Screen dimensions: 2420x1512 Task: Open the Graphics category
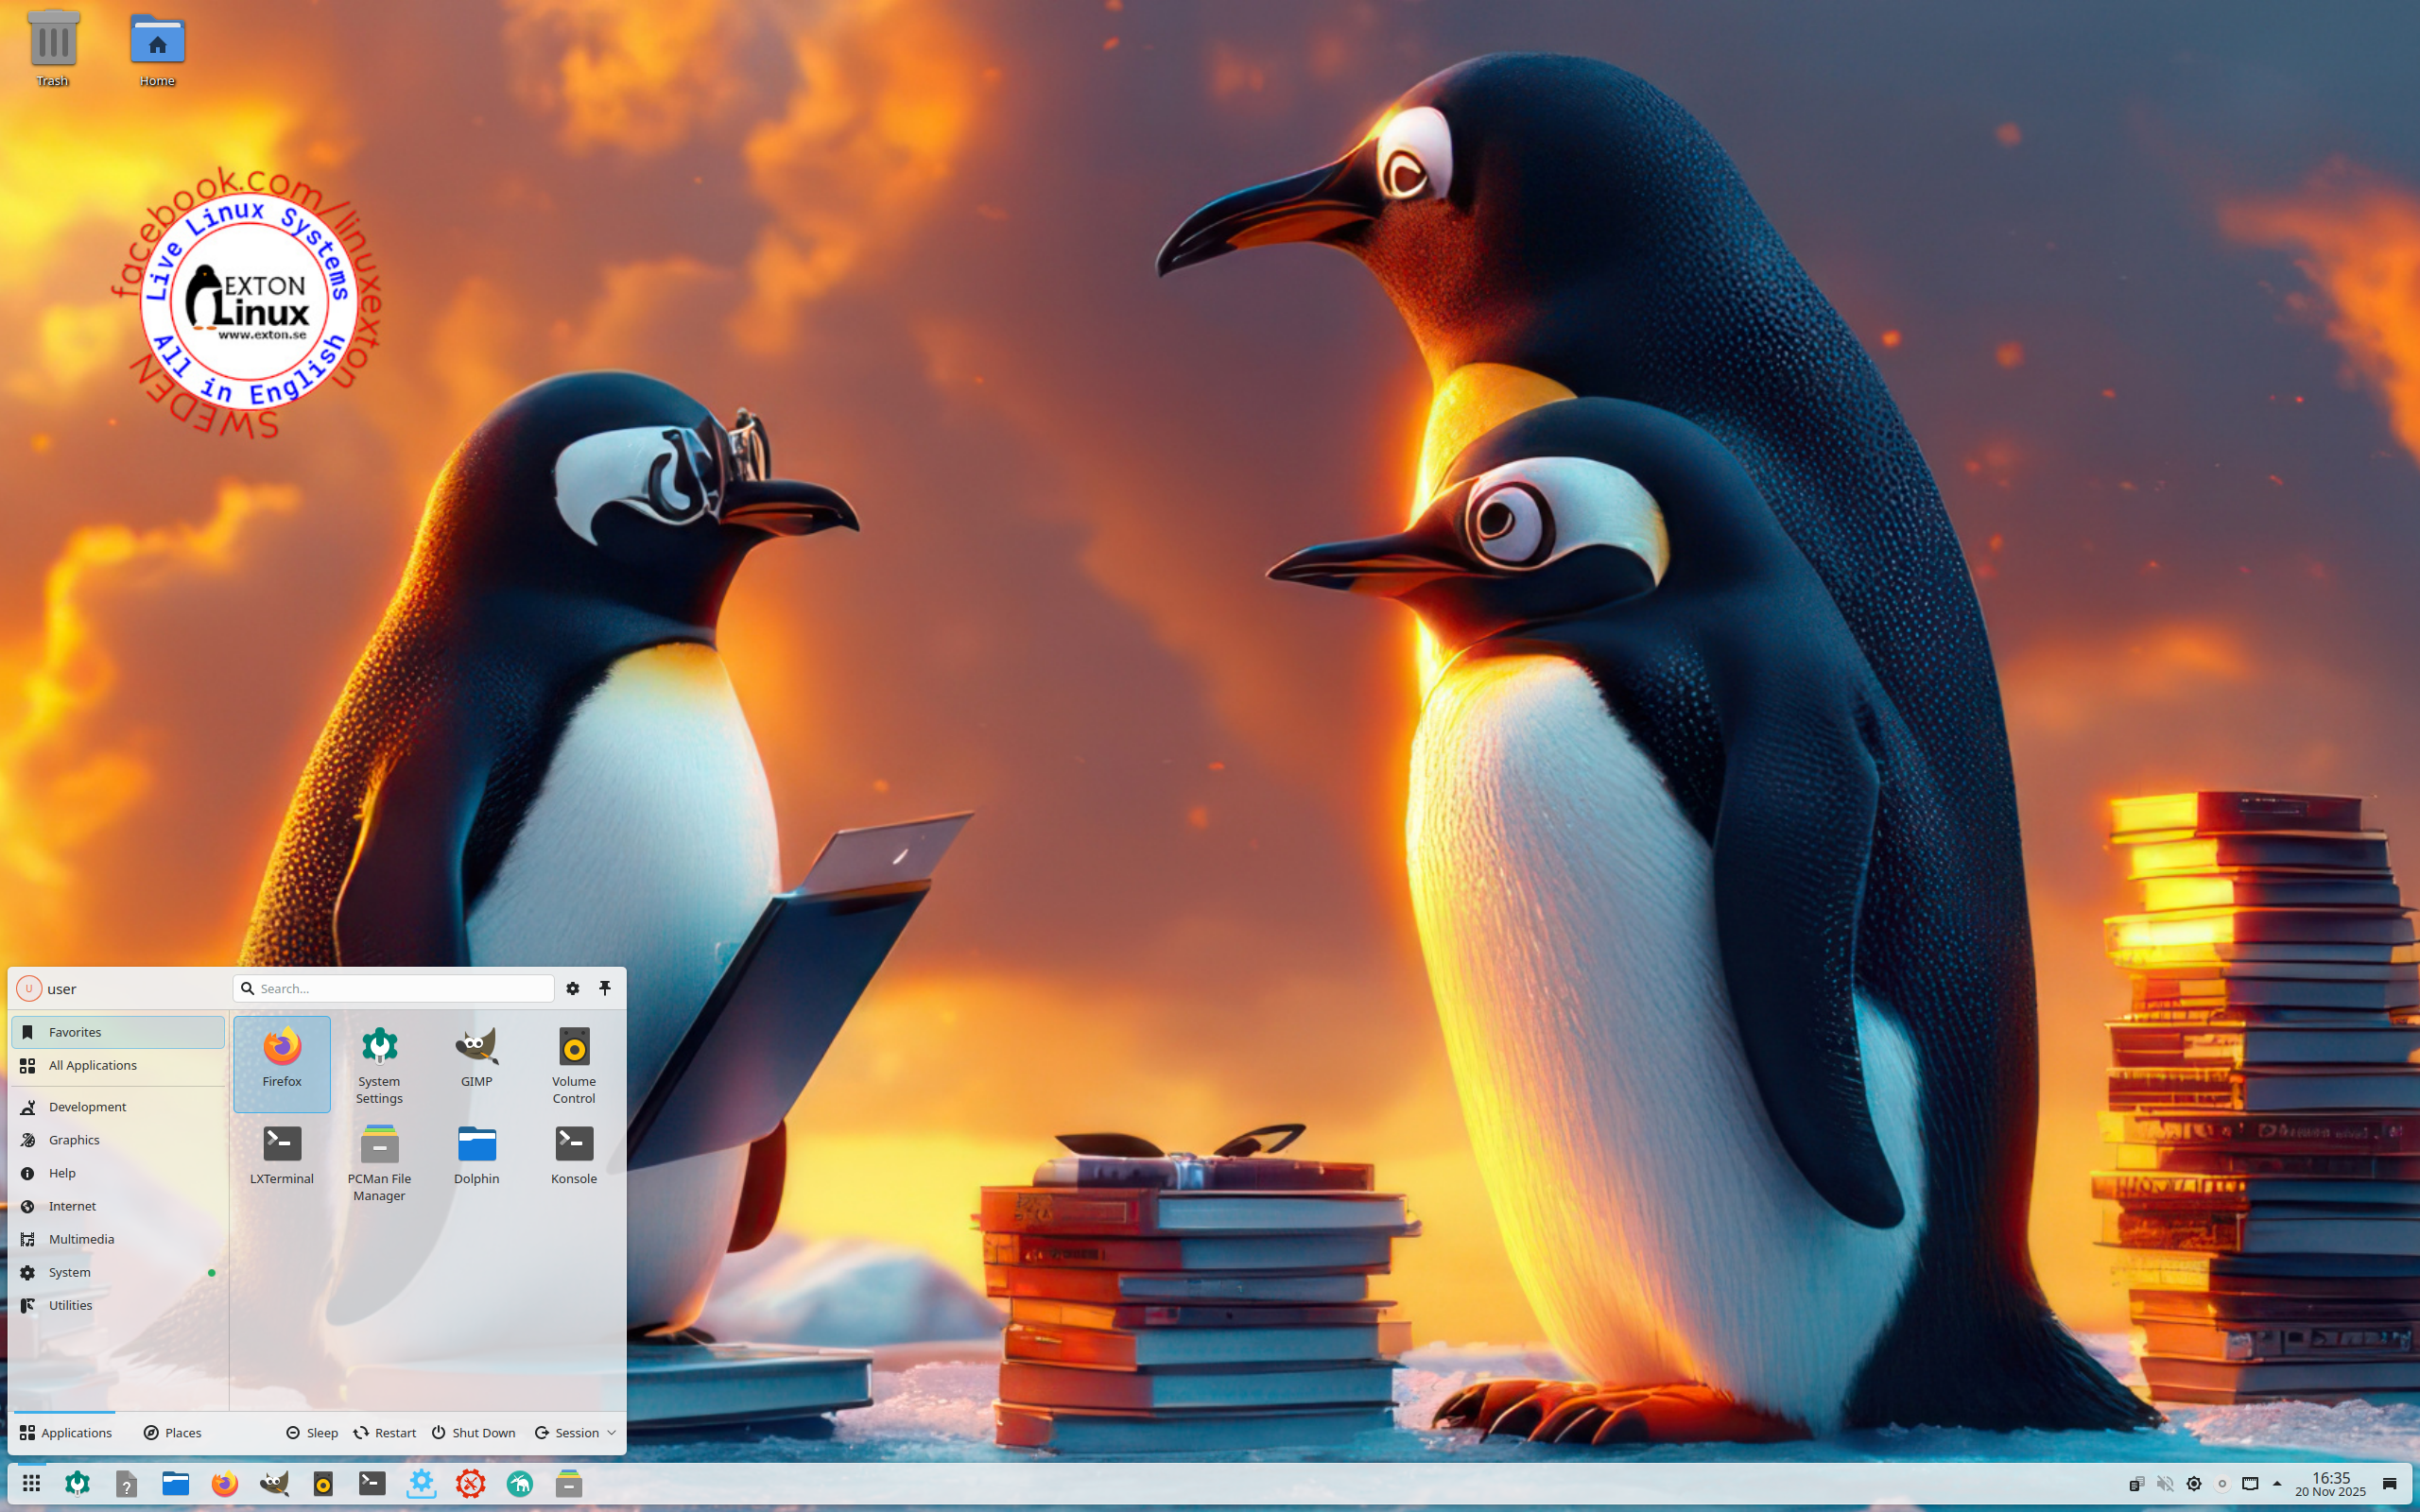click(x=118, y=1140)
